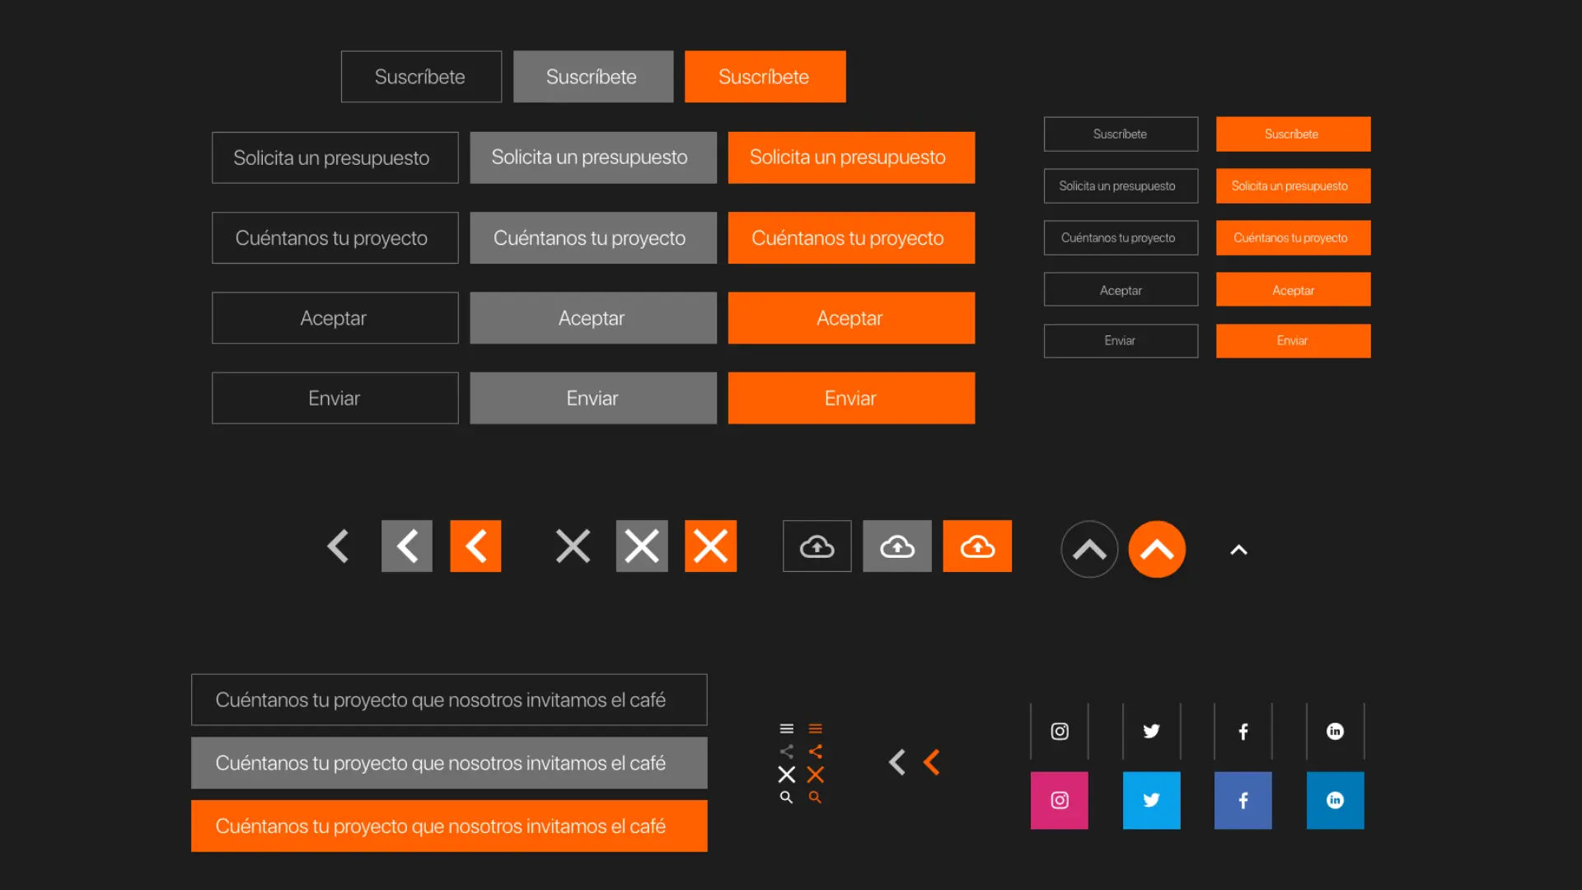Click outlined wide 'invitamos el café' banner button
The height and width of the screenshot is (890, 1582).
449,700
